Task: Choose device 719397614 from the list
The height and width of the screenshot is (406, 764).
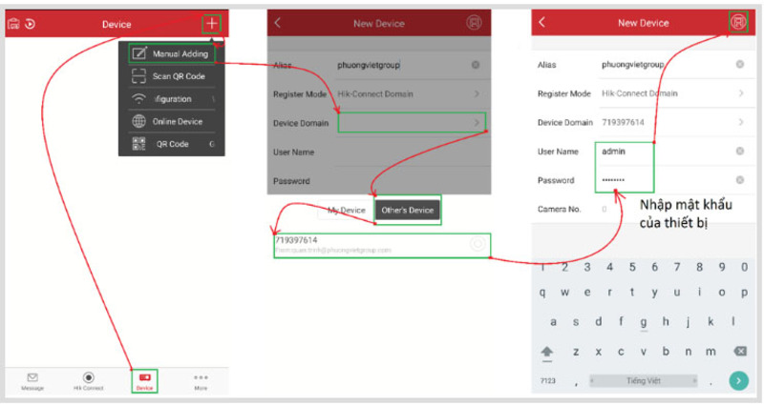Action: tap(381, 245)
